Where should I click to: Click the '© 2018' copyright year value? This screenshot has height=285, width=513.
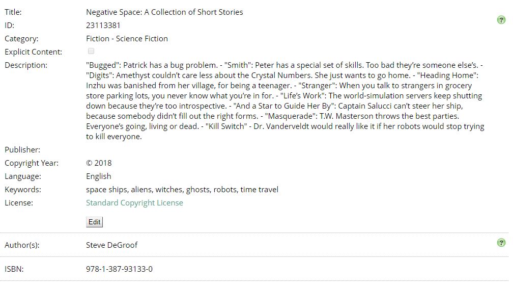(99, 163)
